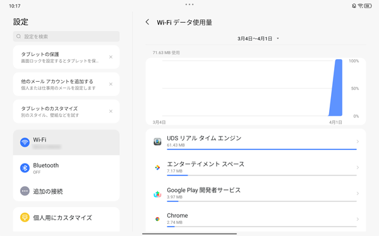Open the タブレットのカスタマイズ suggestion
Viewport: 379px width, 236px height.
click(66, 111)
